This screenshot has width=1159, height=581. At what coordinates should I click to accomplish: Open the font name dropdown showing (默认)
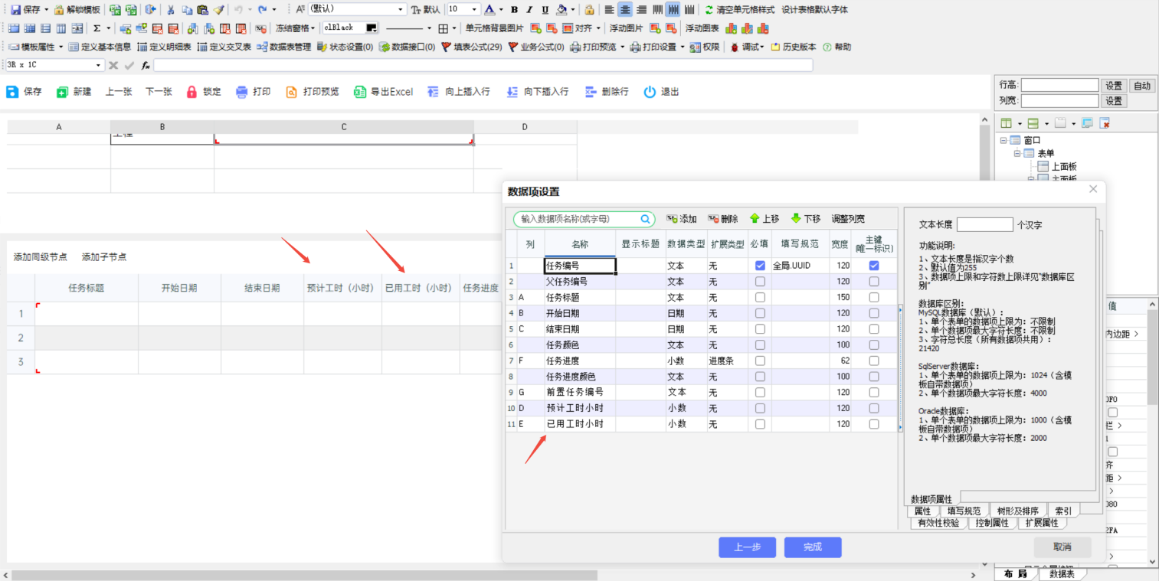tap(401, 10)
